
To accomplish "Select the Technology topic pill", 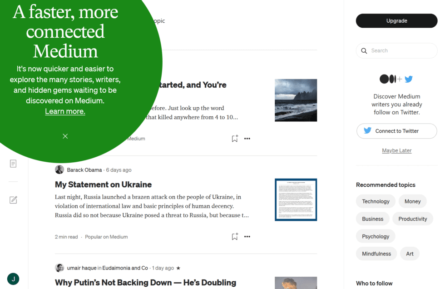I will point(376,201).
